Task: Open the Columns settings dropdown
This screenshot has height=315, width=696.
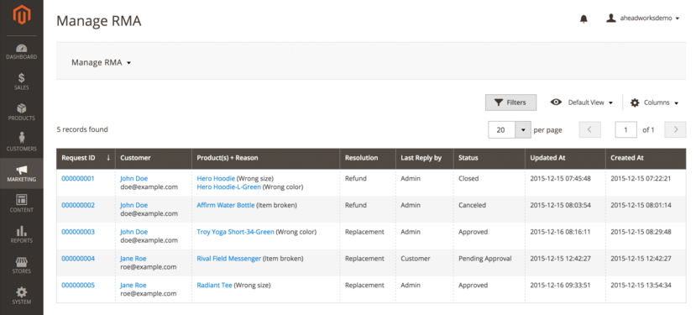Action: tap(655, 102)
